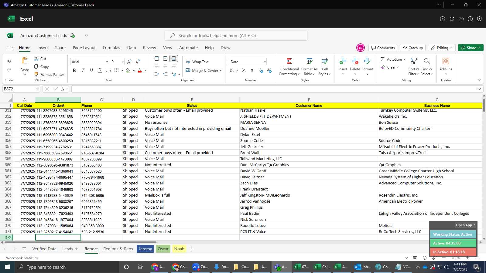486x273 pixels.
Task: Open the Date number format dropdown
Action: tap(265, 62)
